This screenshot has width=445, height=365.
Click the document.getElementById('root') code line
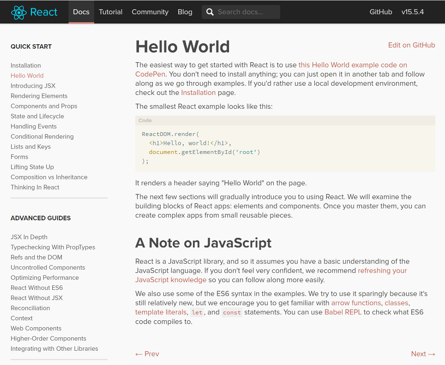[204, 152]
